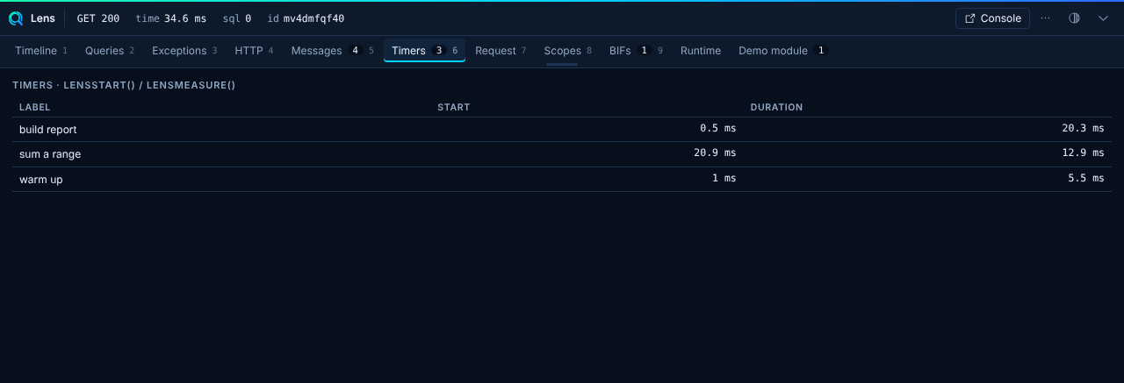The image size is (1124, 383).
Task: Switch to the Scopes tab
Action: click(x=567, y=51)
